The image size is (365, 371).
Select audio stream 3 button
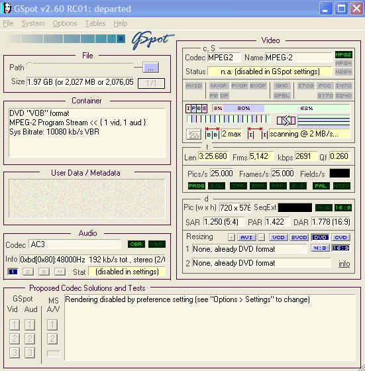click(44, 272)
